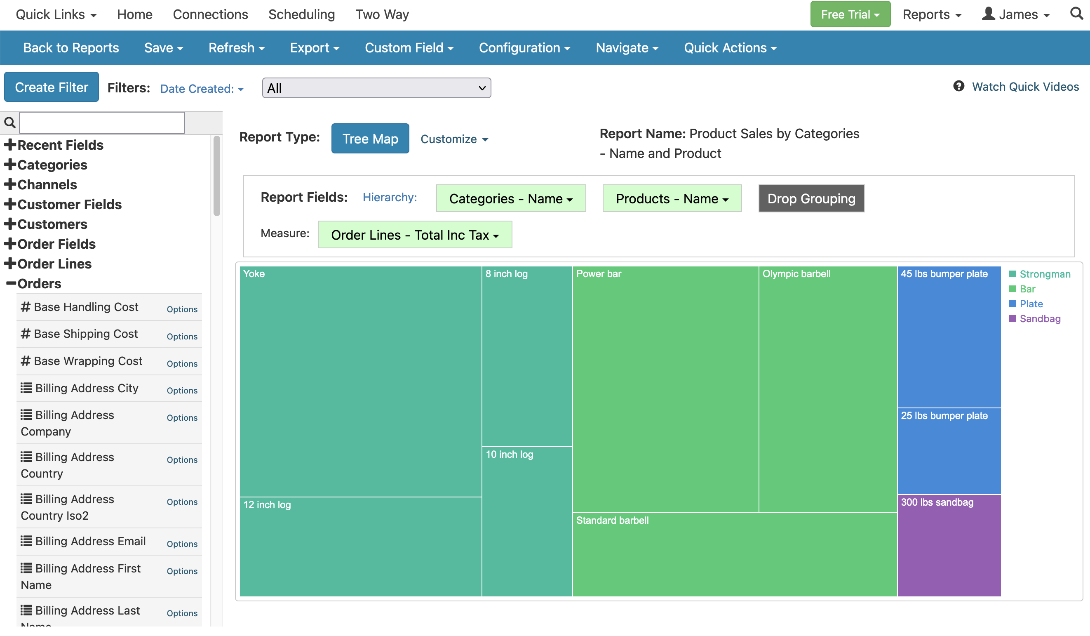Click the Create Filter button

52,87
